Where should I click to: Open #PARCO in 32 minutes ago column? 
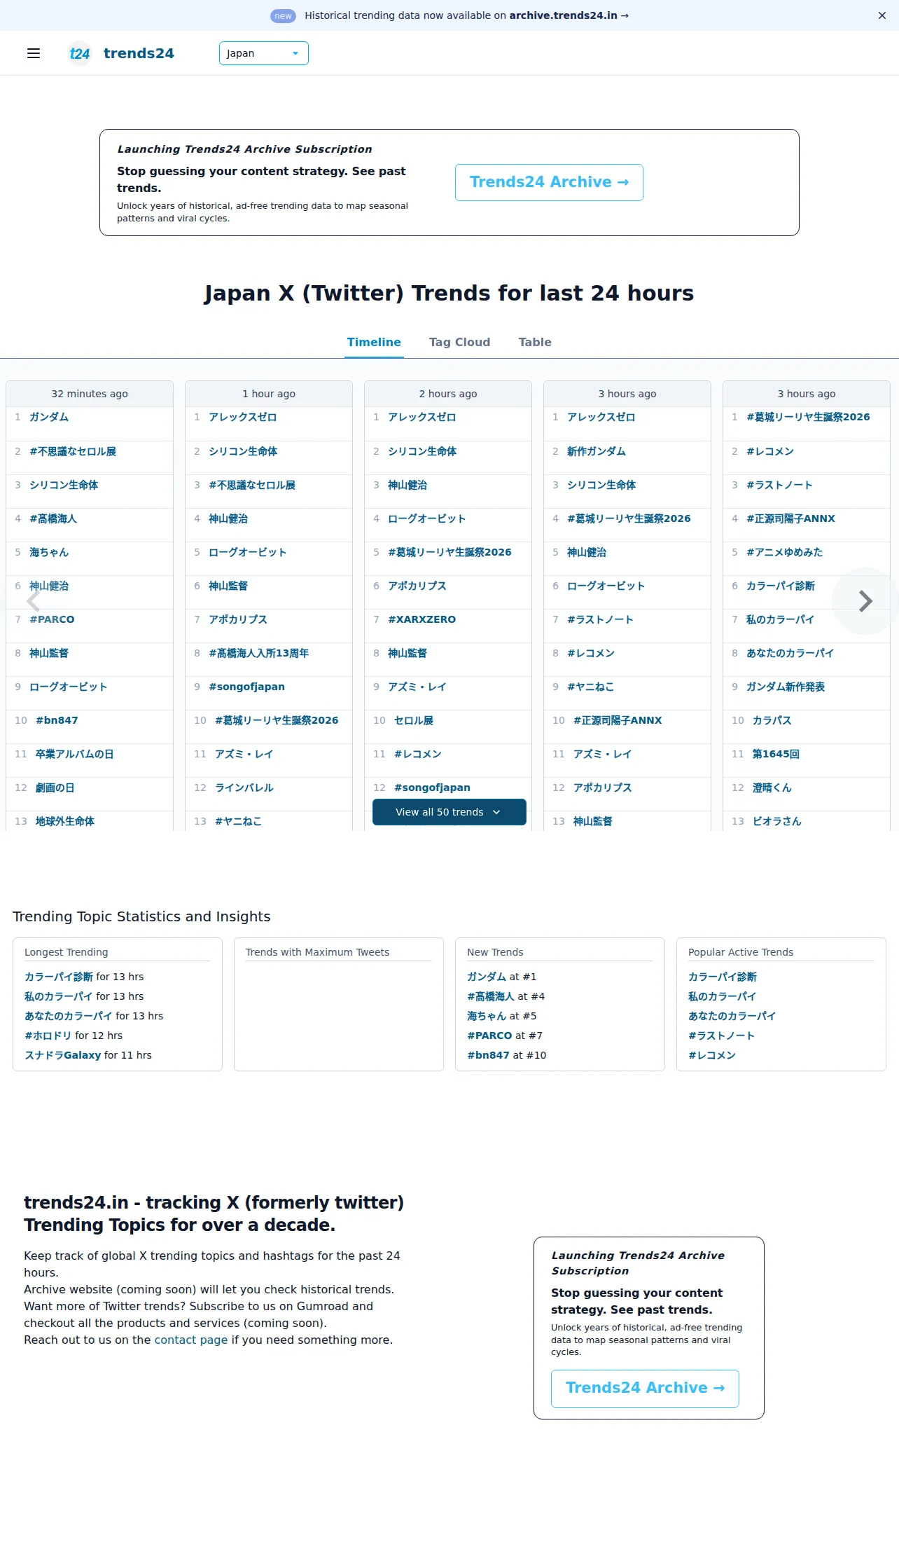(x=52, y=620)
